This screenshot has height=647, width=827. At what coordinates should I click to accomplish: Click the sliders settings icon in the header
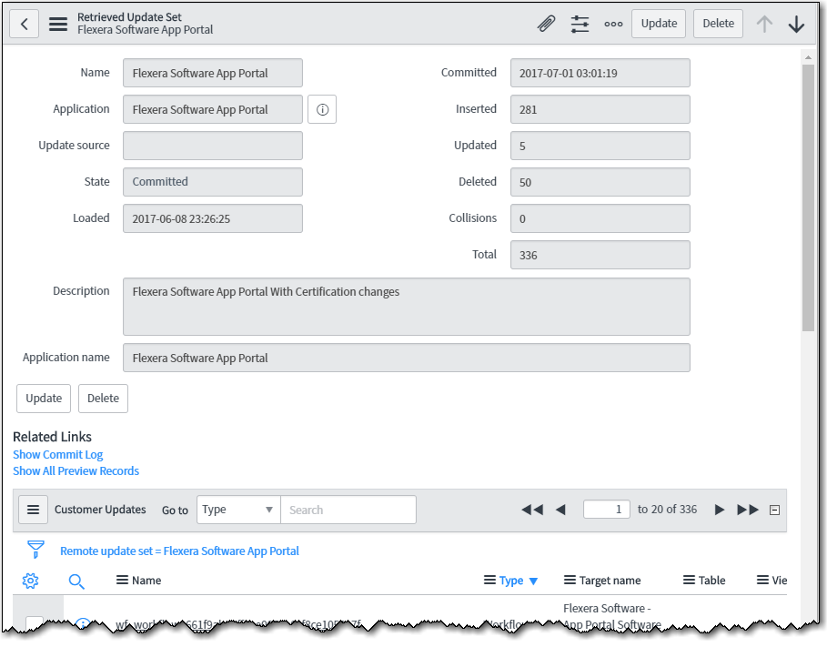click(x=580, y=24)
